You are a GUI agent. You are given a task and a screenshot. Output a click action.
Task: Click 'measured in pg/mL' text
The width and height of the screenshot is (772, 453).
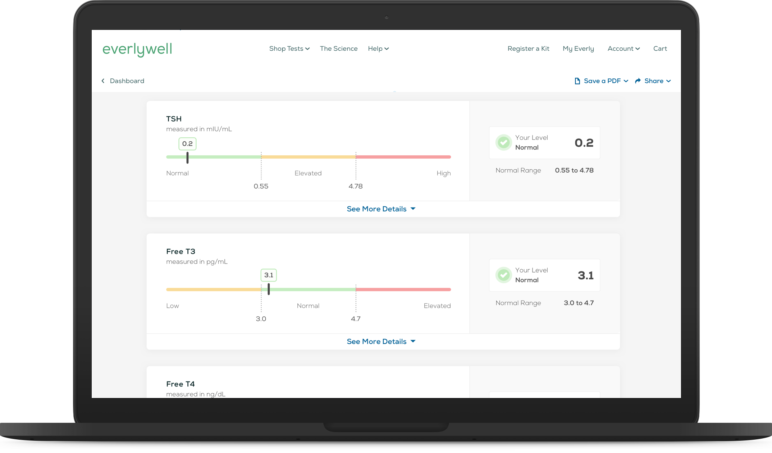(x=197, y=262)
